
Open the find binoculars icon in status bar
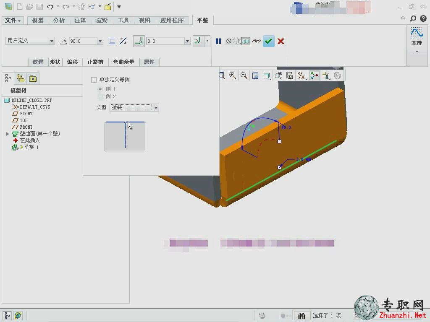[302, 316]
